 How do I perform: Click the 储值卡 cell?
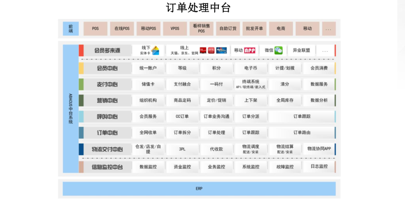(x=148, y=84)
